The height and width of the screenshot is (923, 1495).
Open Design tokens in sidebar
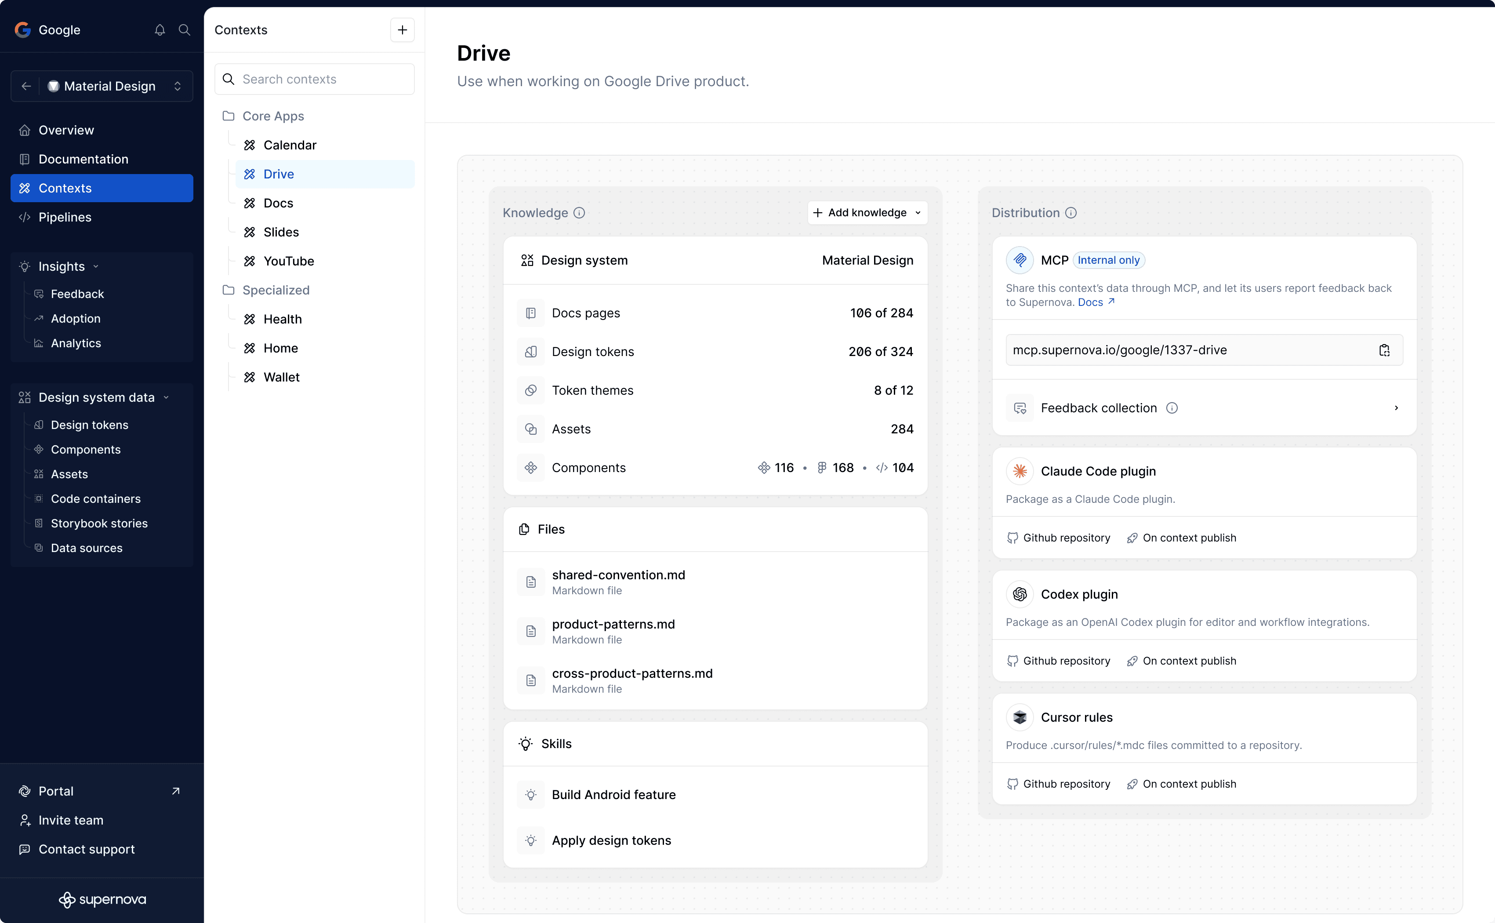click(x=90, y=425)
